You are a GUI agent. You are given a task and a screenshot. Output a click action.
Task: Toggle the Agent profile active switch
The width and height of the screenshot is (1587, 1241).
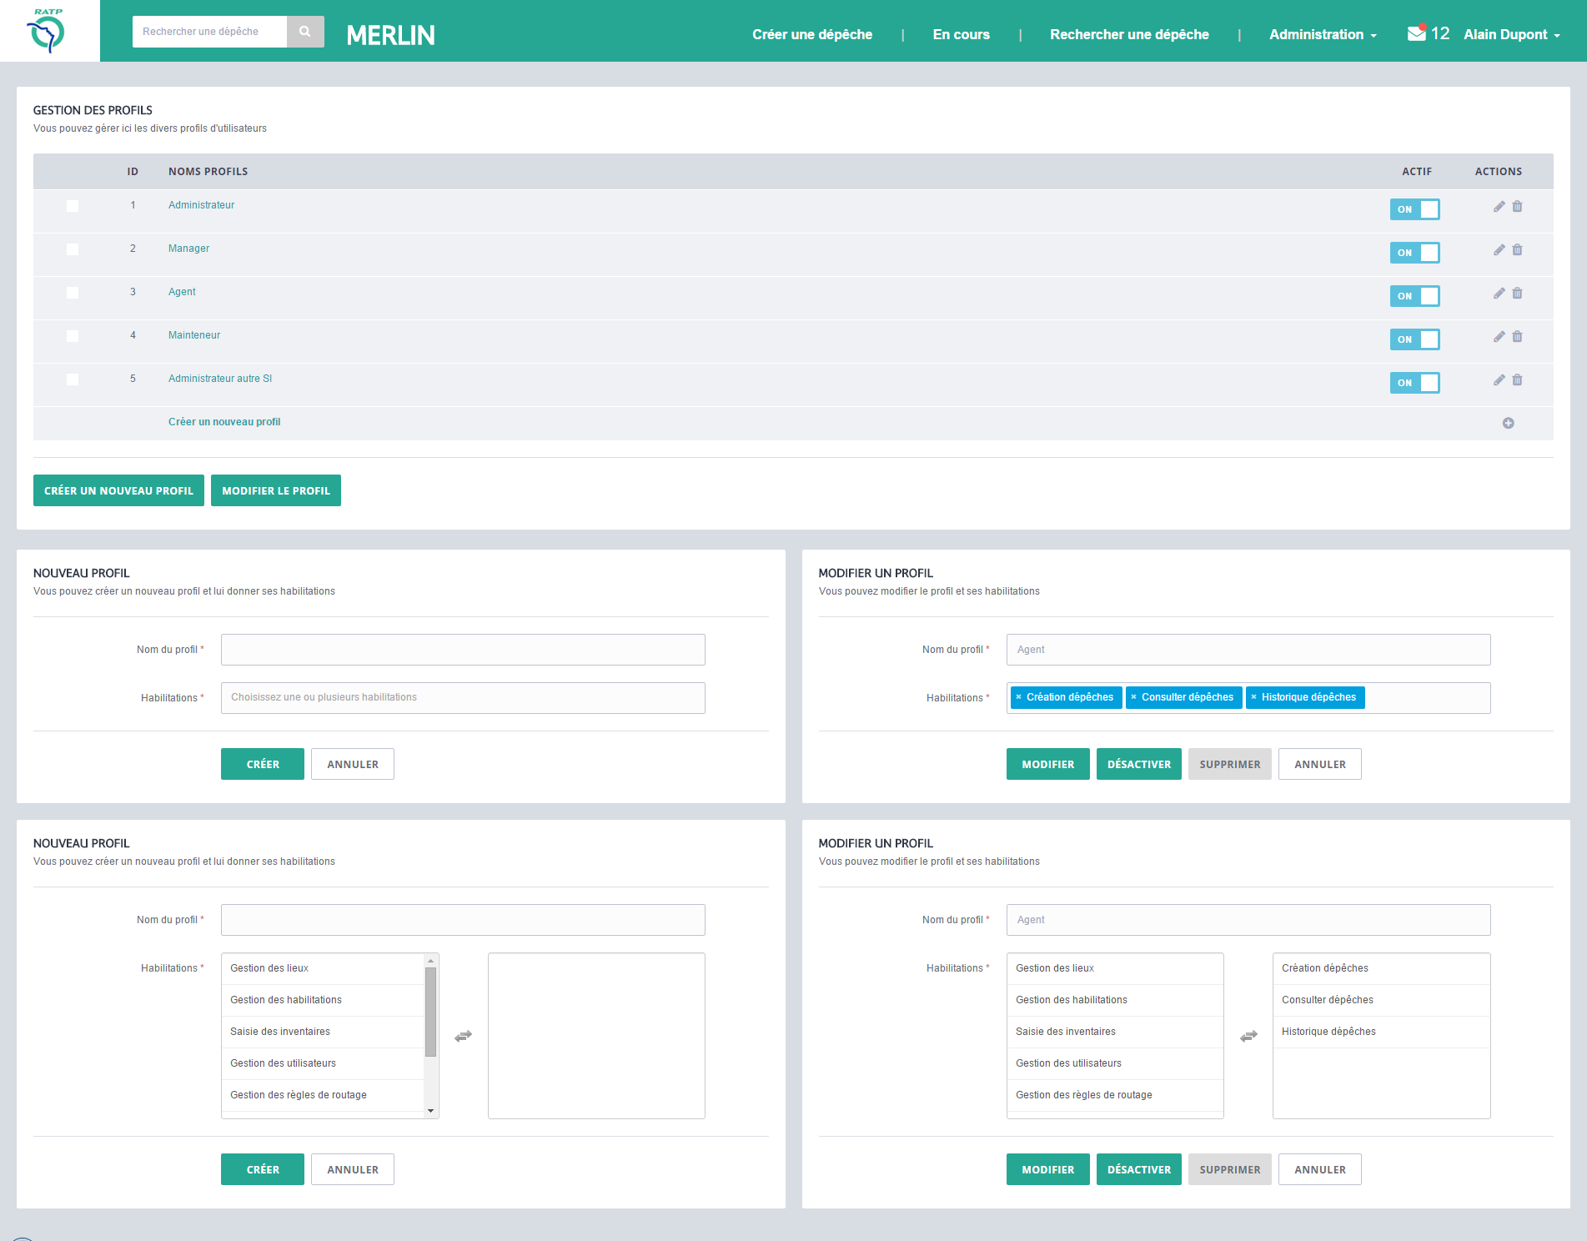pos(1414,296)
